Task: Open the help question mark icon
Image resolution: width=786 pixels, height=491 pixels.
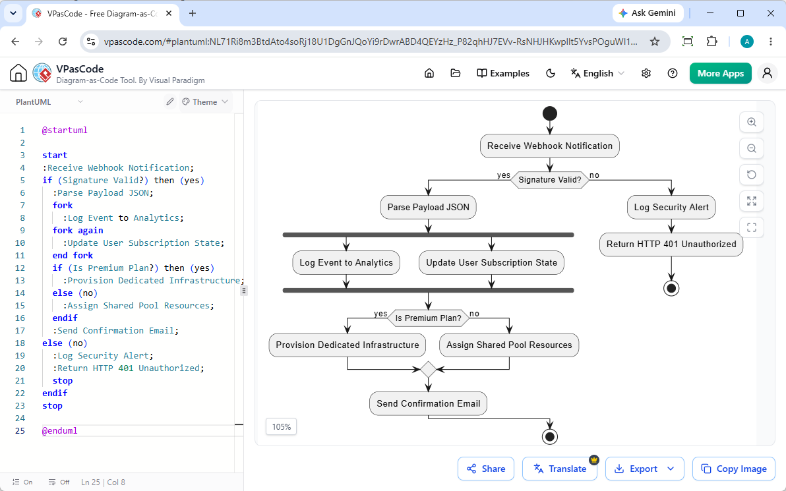Action: tap(673, 73)
